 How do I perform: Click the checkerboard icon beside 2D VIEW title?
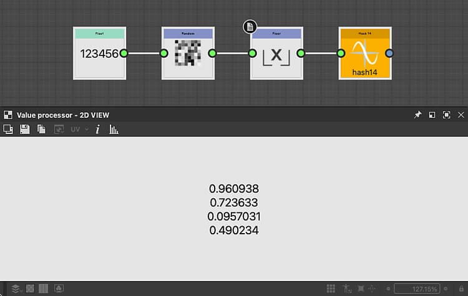8,115
